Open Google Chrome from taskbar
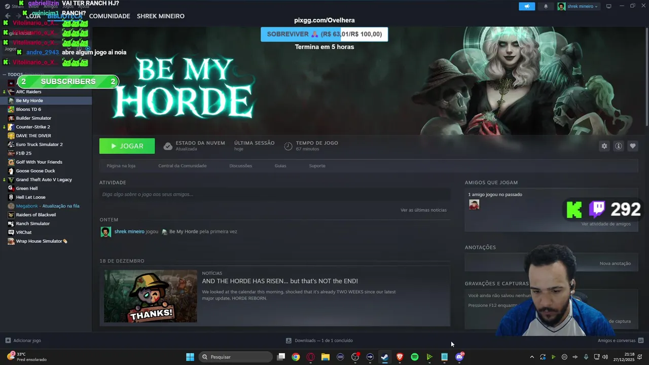The image size is (649, 365). click(x=296, y=357)
